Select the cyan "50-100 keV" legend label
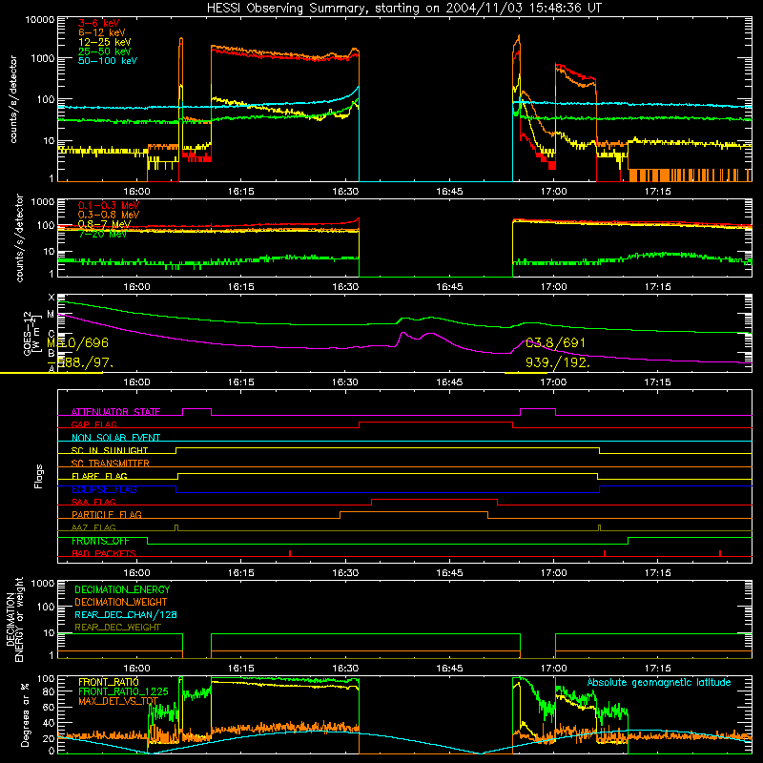Screen dimensions: 763x763 tap(108, 61)
